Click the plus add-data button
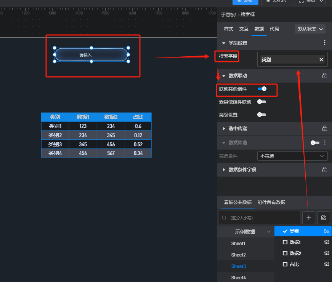This screenshot has width=332, height=282. click(x=308, y=218)
